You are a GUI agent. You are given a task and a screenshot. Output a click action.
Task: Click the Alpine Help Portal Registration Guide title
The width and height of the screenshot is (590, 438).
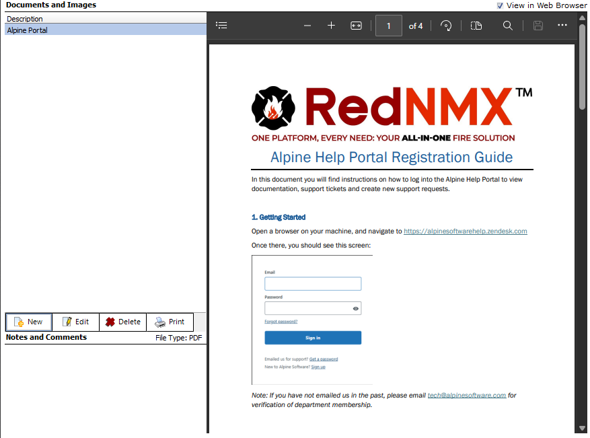pos(392,157)
